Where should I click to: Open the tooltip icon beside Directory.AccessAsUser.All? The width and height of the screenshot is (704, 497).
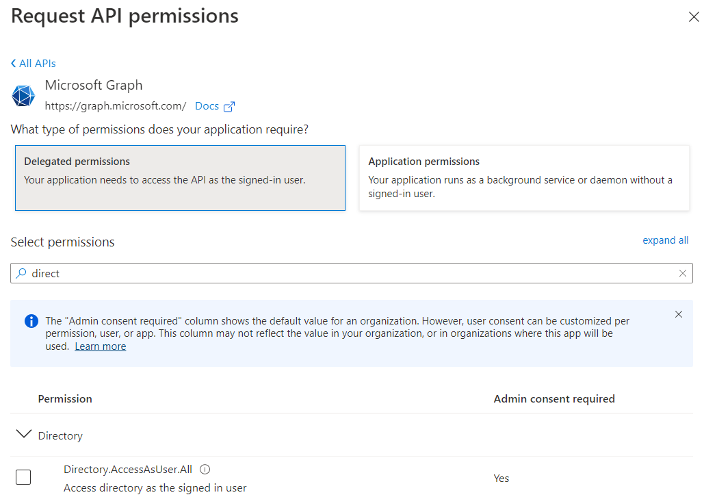(x=205, y=469)
